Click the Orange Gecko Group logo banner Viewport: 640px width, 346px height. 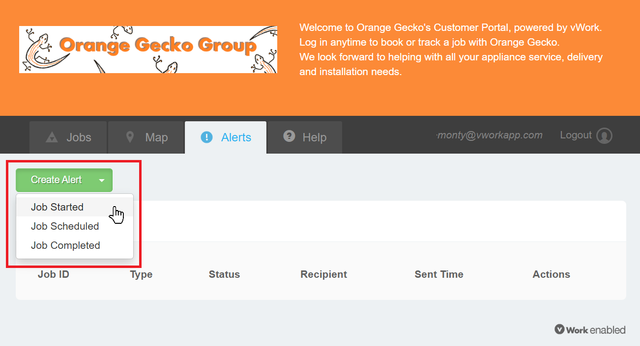tap(148, 50)
